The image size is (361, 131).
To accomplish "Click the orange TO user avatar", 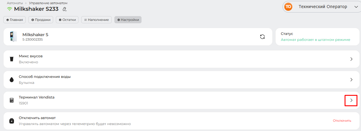I will coord(288,7).
